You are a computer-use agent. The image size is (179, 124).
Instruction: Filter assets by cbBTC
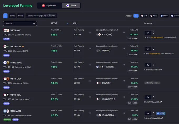pyautogui.click(x=175, y=16)
